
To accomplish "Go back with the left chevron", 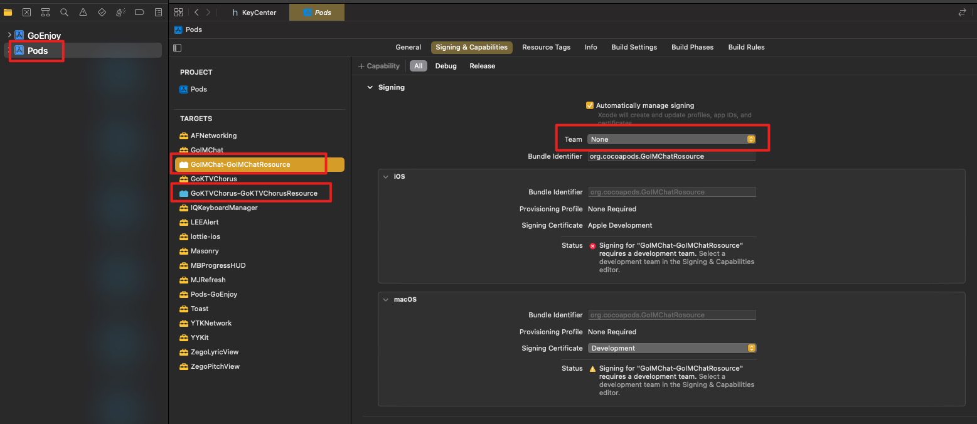I will [x=196, y=13].
